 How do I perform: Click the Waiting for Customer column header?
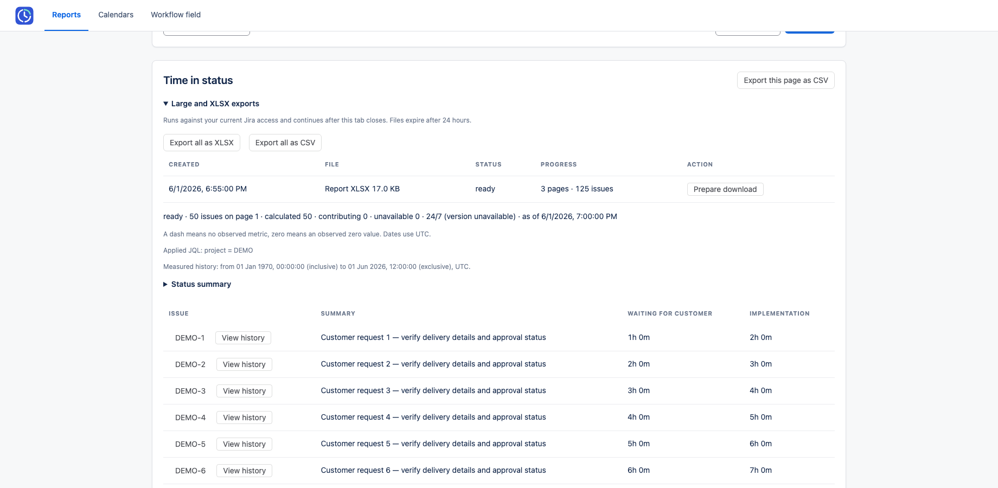670,313
